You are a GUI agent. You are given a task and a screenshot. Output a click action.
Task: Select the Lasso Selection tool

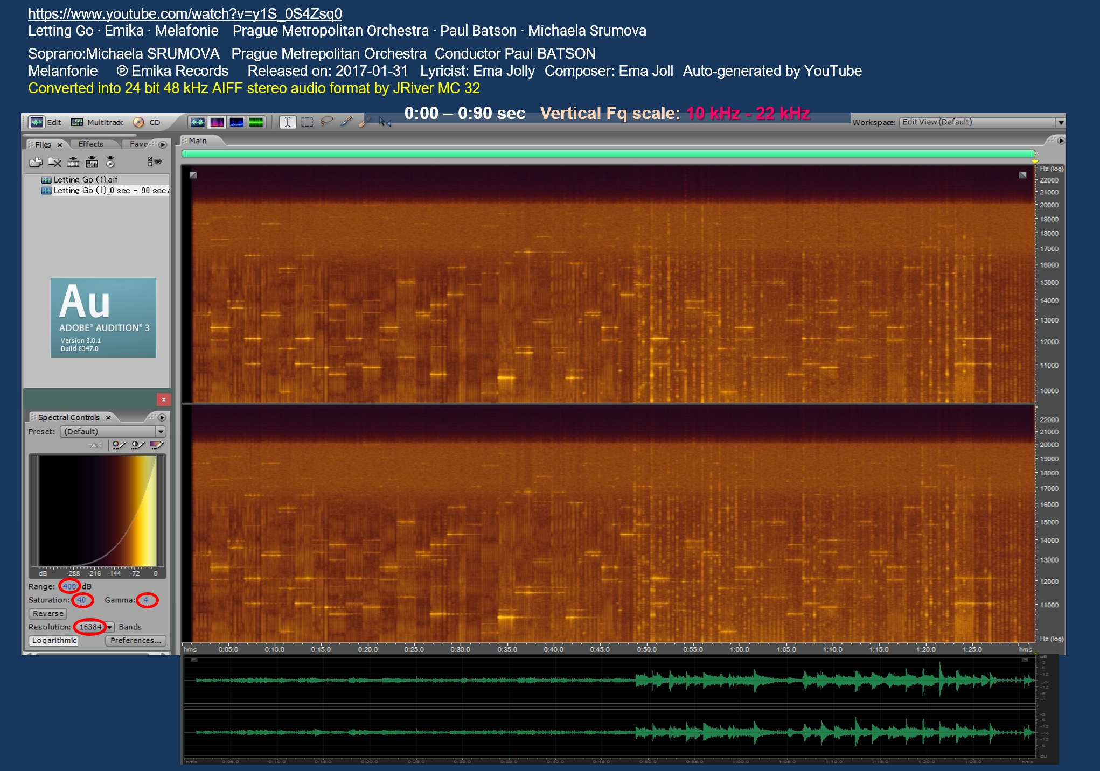[x=326, y=122]
